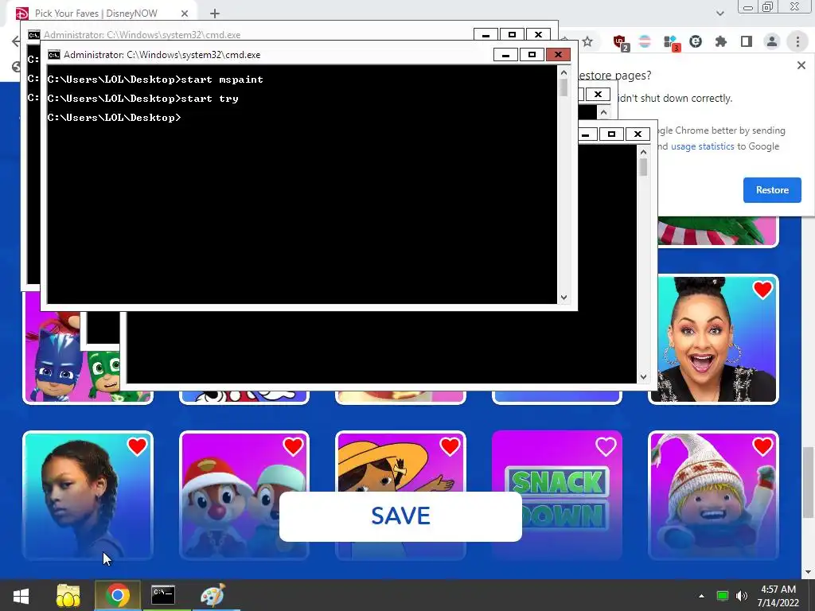Click the front cmd.exe title bar icon
The width and height of the screenshot is (815, 611).
click(x=53, y=55)
